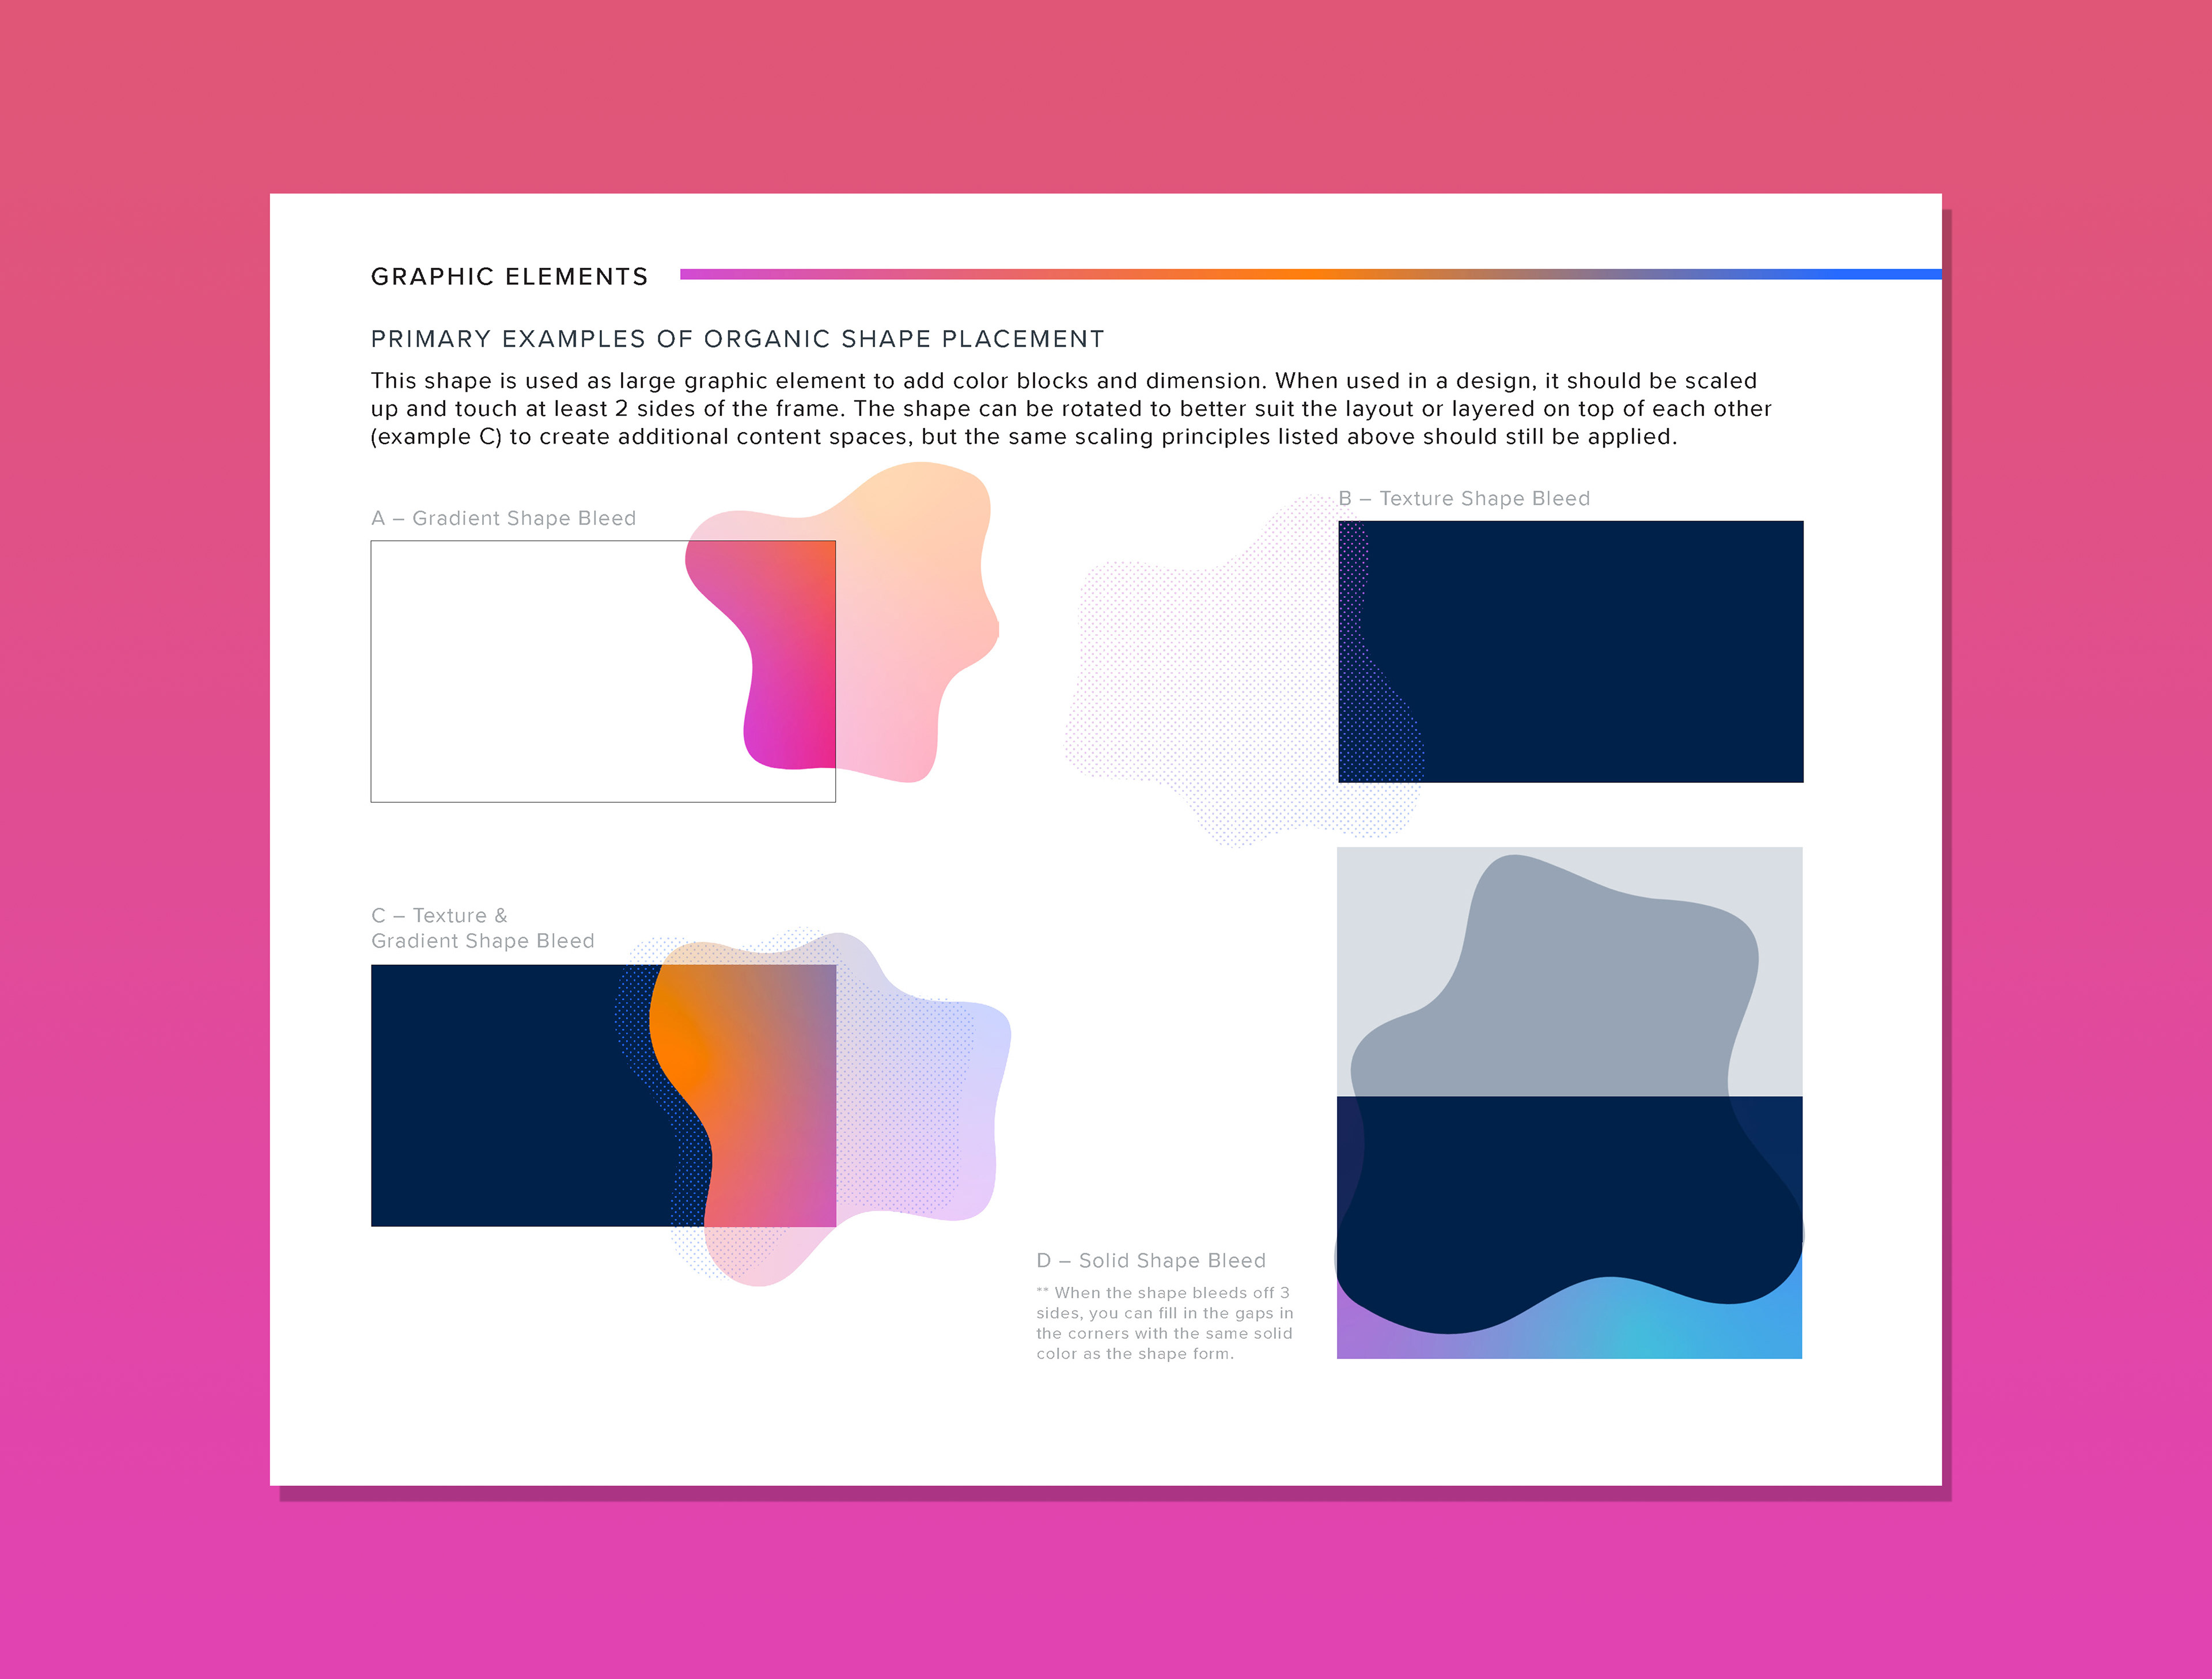
Task: Click the 'B – Texture Shape Bleed' label
Action: coord(1464,498)
